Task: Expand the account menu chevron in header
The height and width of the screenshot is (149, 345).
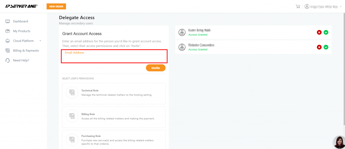Action: pos(340,7)
